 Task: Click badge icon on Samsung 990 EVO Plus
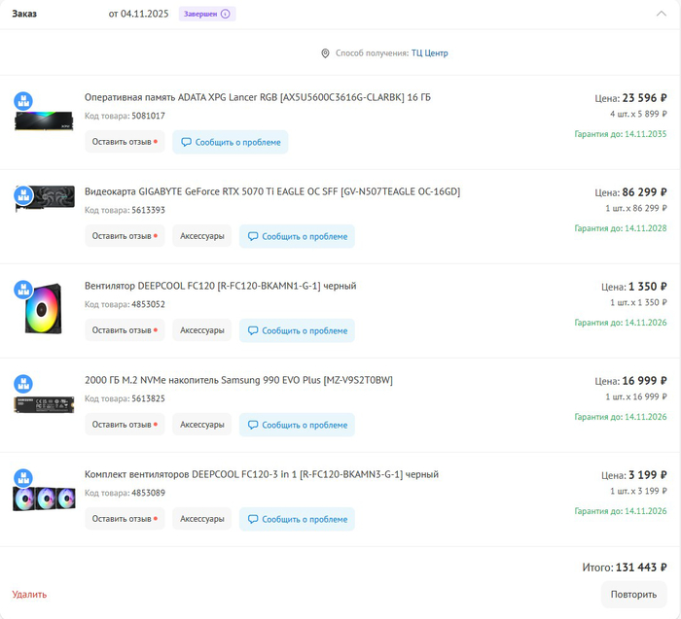[x=23, y=384]
